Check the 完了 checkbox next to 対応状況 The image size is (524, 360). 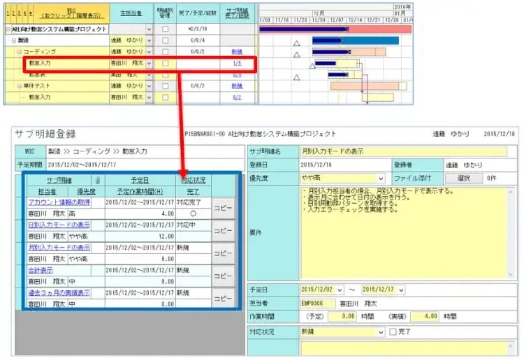click(x=393, y=332)
